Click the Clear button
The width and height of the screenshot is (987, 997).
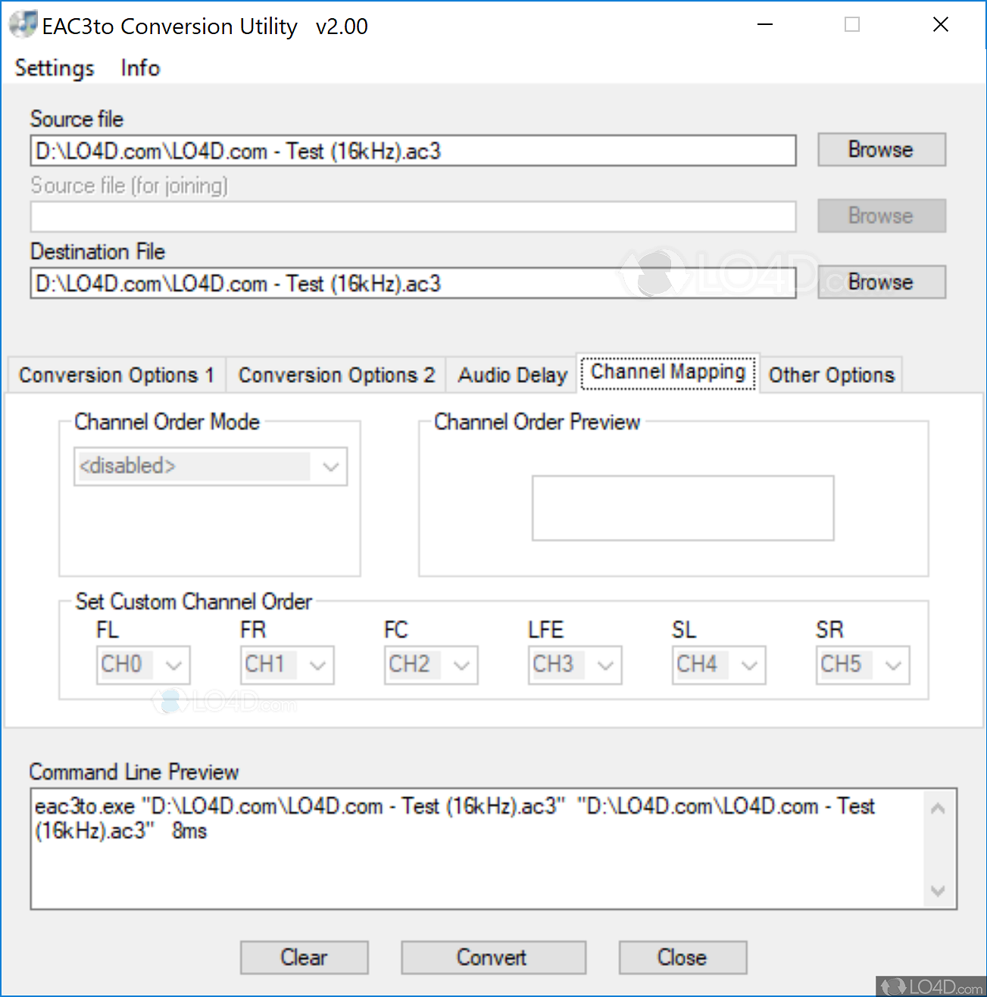point(305,958)
